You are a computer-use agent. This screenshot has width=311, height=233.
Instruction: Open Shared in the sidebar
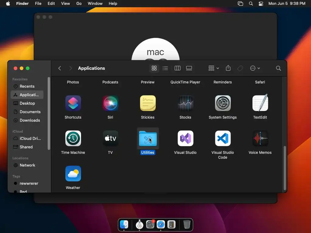27,147
